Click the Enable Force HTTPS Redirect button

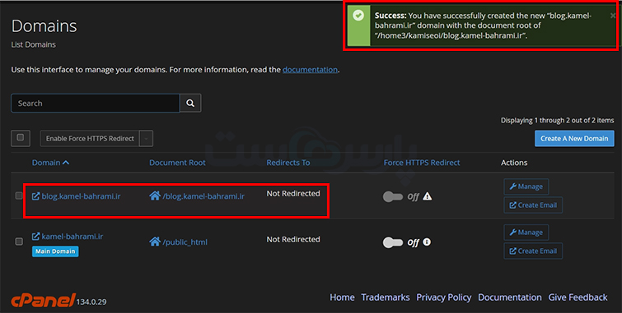click(90, 139)
